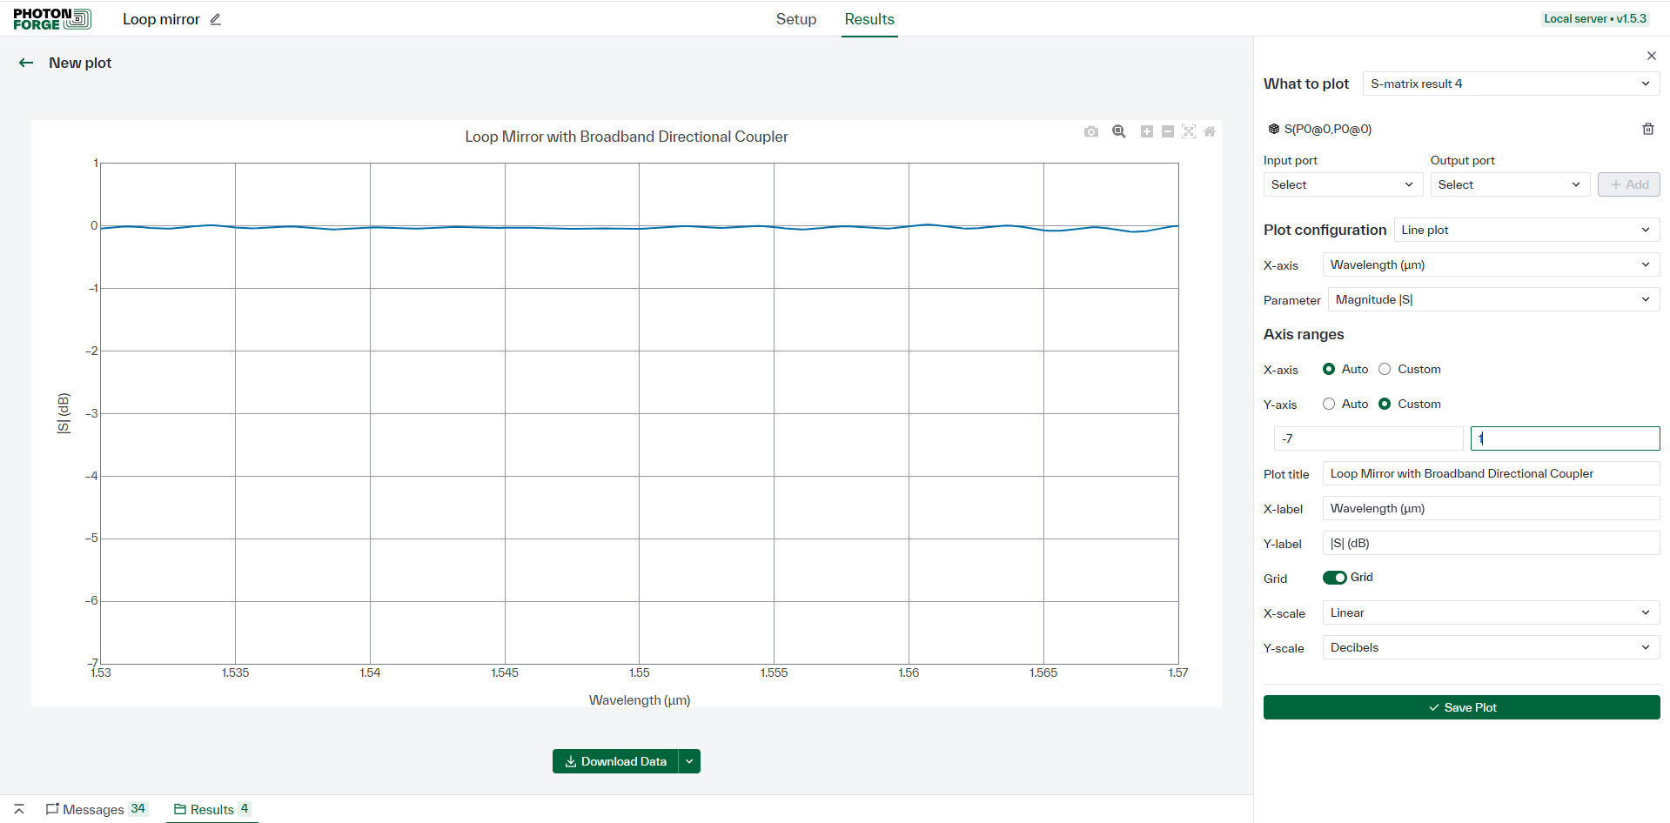Open the Input port dropdown
Viewport: 1670px width, 823px height.
click(1343, 184)
